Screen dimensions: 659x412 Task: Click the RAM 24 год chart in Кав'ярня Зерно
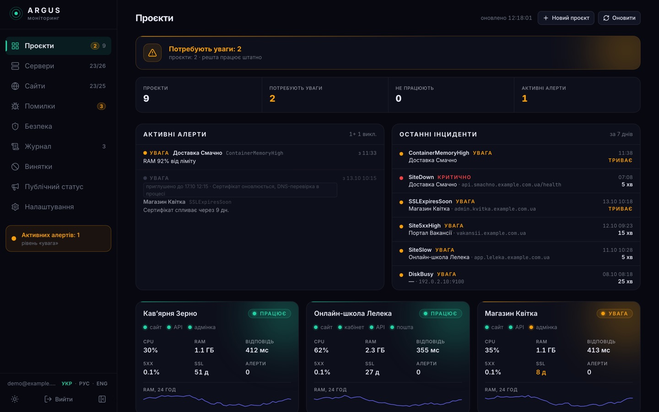(x=217, y=400)
